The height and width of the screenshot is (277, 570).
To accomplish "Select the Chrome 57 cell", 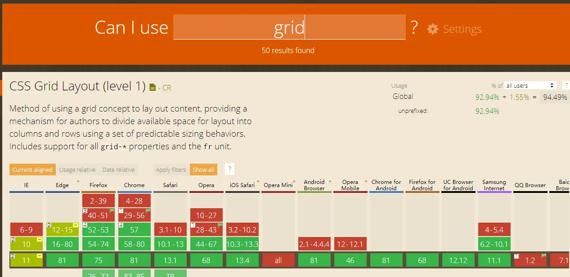I will point(135,229).
